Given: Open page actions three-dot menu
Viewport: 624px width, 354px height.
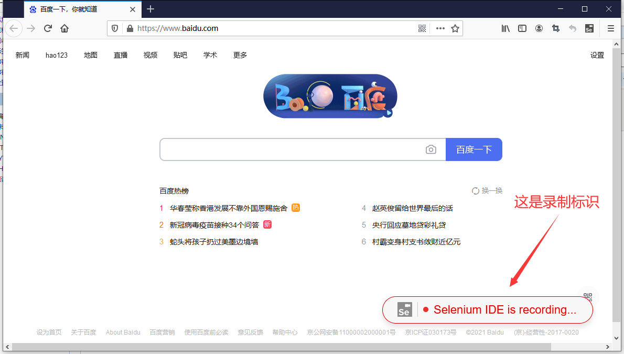Looking at the screenshot, I should tap(440, 28).
